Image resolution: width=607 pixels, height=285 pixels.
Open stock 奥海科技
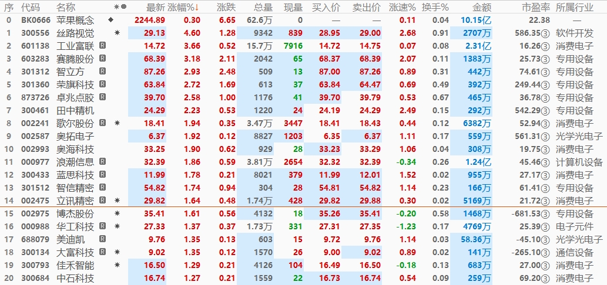75,149
